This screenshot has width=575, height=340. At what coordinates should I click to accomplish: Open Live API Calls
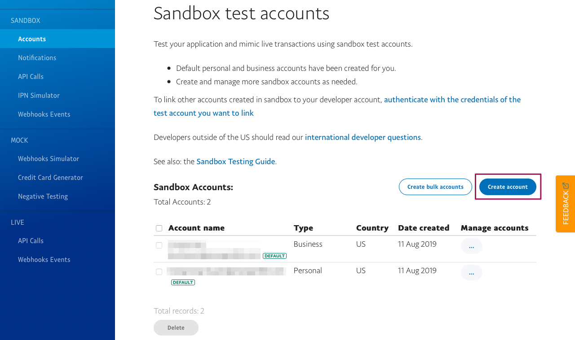(31, 241)
